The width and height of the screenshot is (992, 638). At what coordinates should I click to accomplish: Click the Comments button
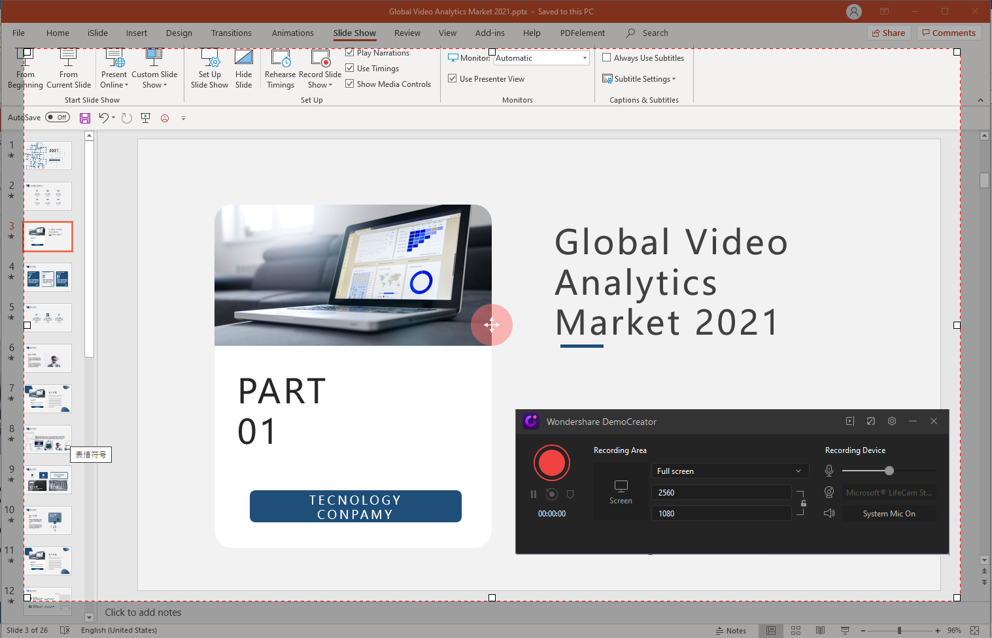[949, 33]
